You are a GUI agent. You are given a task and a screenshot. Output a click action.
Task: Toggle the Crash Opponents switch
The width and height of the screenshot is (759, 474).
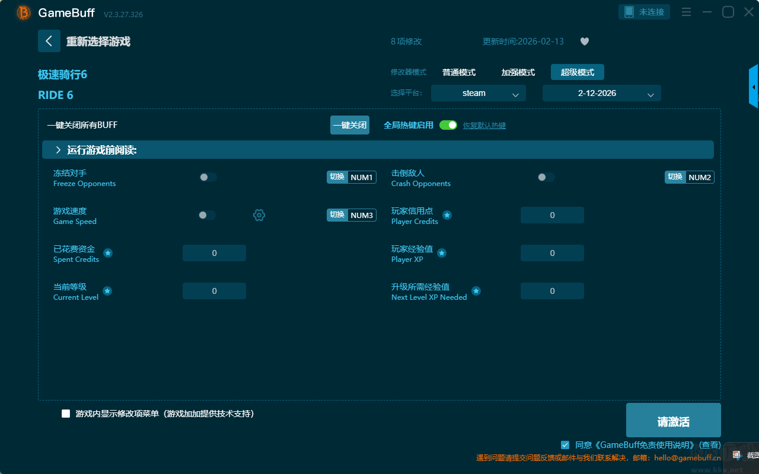click(546, 177)
